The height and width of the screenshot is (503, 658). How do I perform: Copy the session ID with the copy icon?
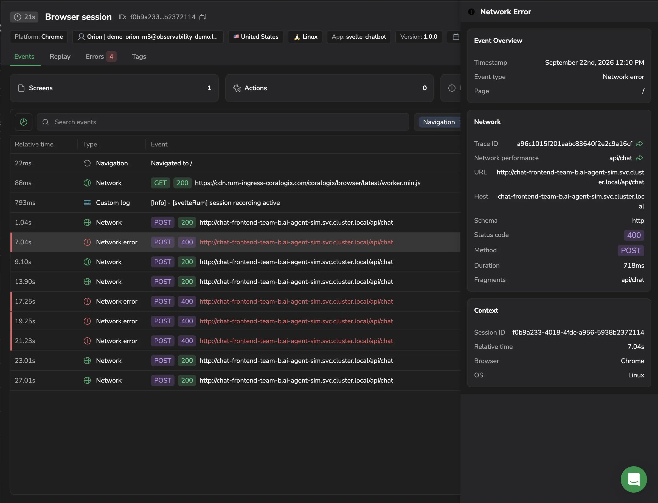point(203,17)
